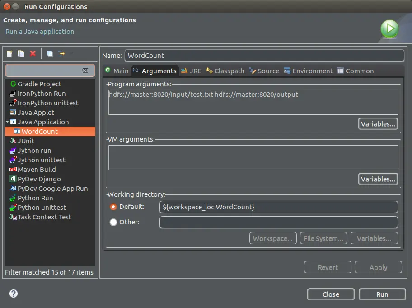Clear the filter text field
Image resolution: width=412 pixels, height=308 pixels.
tap(85, 71)
